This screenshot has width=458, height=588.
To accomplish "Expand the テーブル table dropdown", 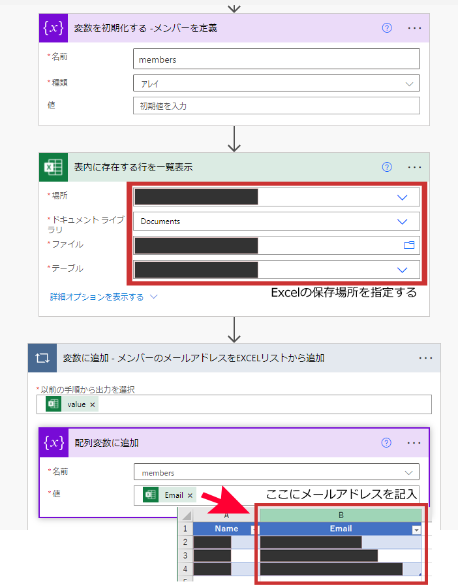I will coord(402,270).
